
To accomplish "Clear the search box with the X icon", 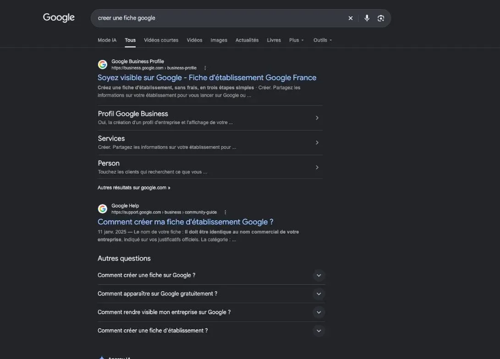I will click(351, 18).
